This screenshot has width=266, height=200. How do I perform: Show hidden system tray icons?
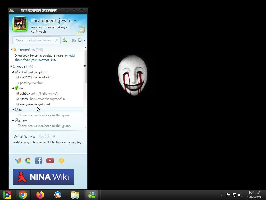pos(221,195)
